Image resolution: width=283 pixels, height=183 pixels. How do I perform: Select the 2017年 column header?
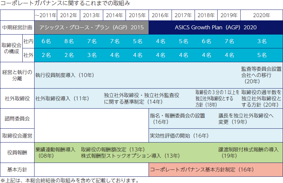tap(183, 15)
